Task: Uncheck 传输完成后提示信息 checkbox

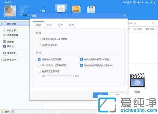Action: tap(39, 59)
